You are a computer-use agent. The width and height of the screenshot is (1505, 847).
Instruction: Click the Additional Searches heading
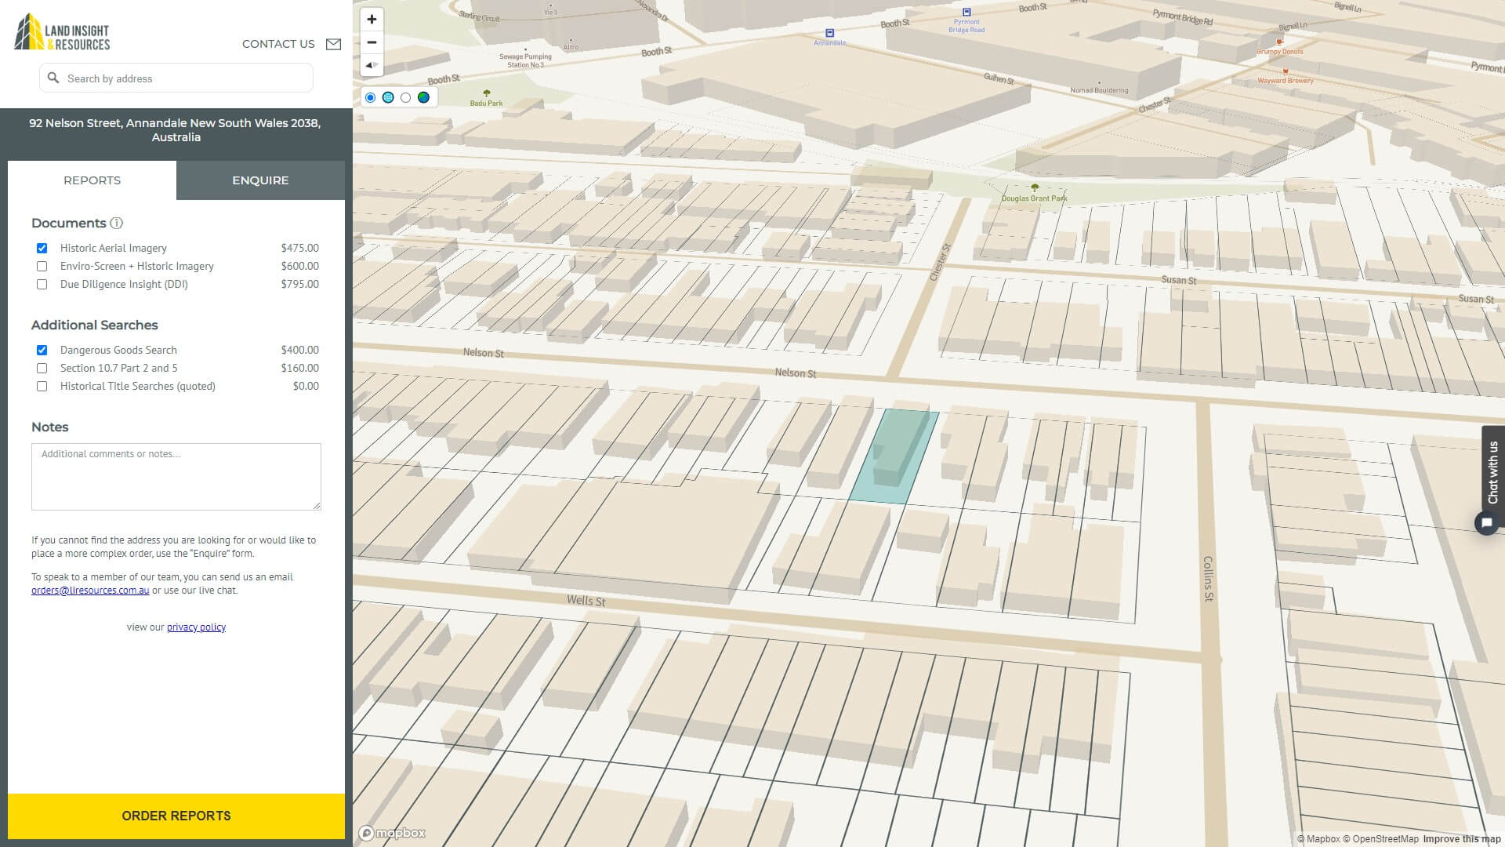[x=94, y=325]
